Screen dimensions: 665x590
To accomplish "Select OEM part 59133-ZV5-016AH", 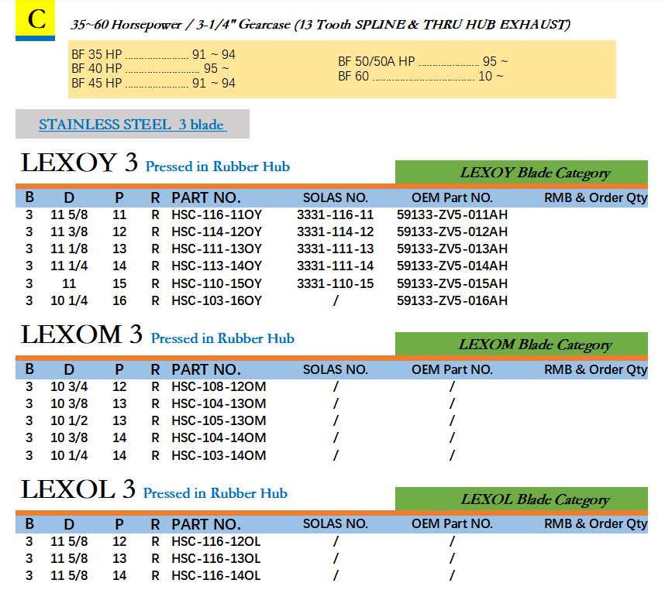I will (x=452, y=300).
